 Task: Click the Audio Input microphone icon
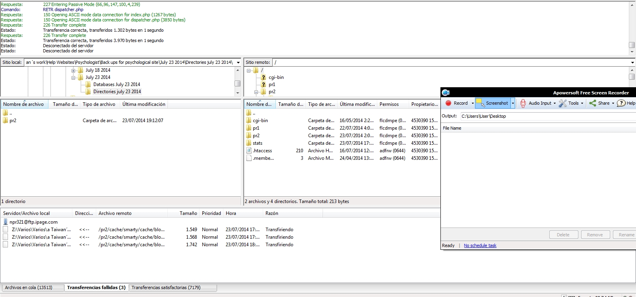[x=523, y=103]
